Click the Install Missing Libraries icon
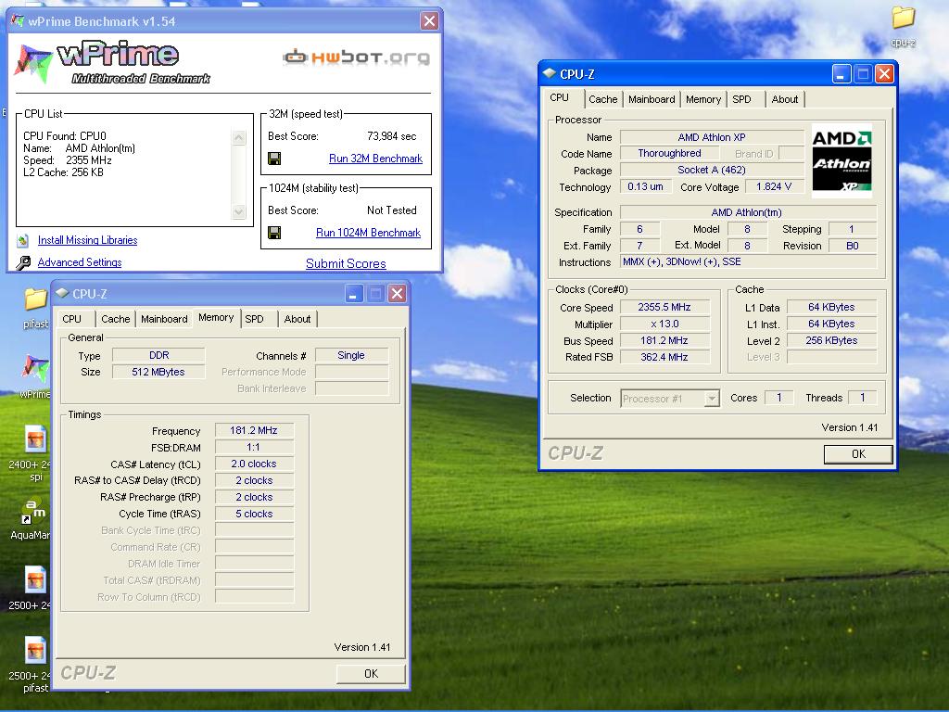This screenshot has width=949, height=712. 23,240
